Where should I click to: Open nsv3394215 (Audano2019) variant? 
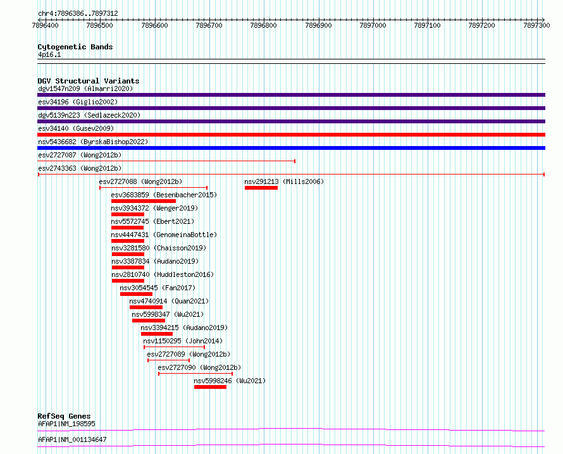pyautogui.click(x=184, y=328)
